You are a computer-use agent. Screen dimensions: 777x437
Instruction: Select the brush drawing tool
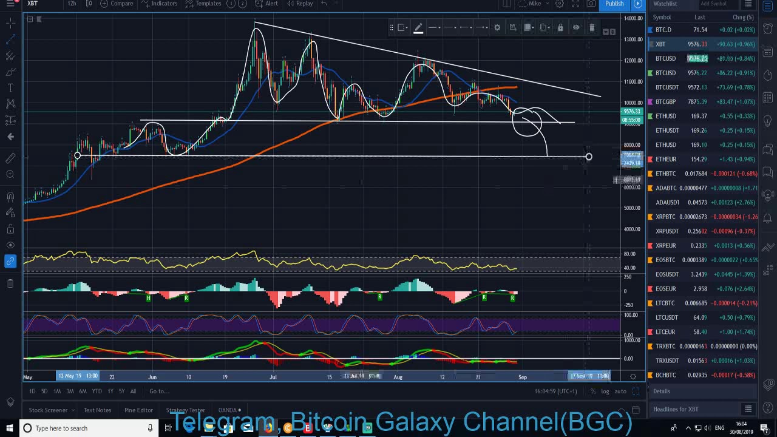[10, 72]
